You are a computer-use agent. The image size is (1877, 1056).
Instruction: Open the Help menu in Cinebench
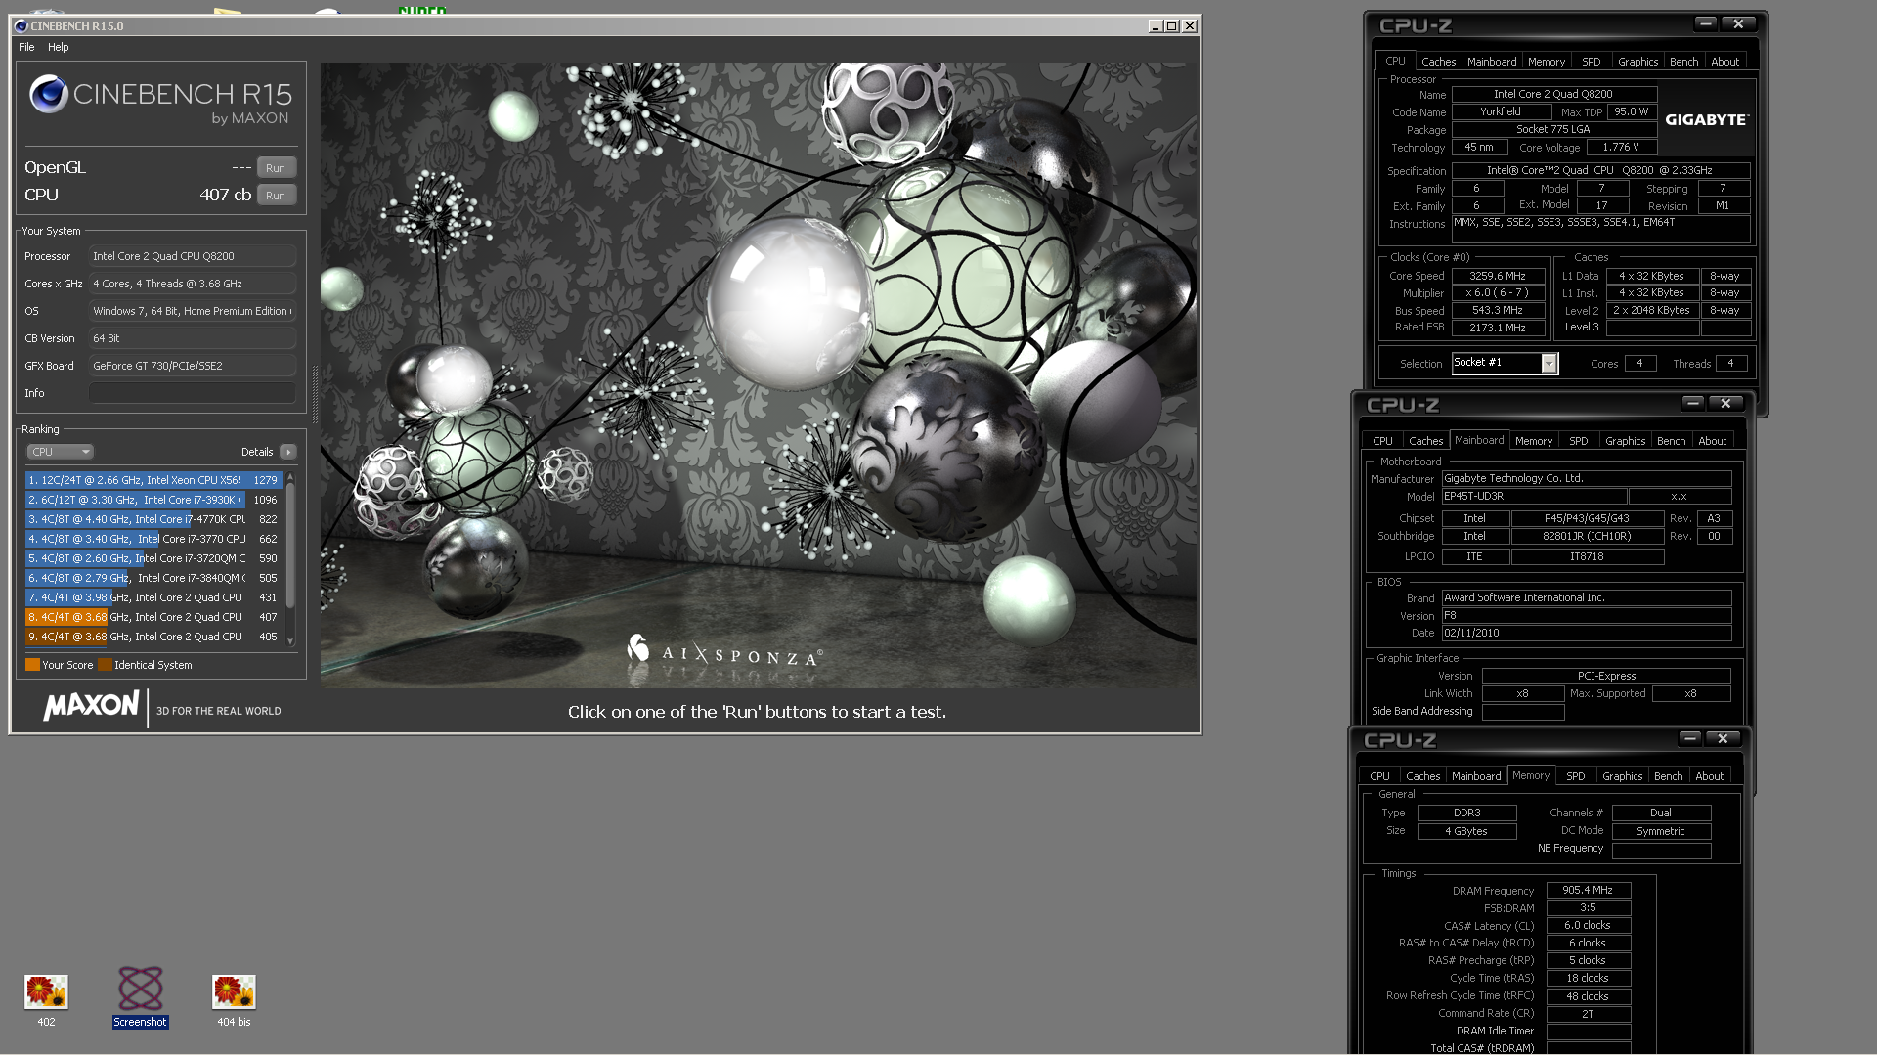(59, 47)
